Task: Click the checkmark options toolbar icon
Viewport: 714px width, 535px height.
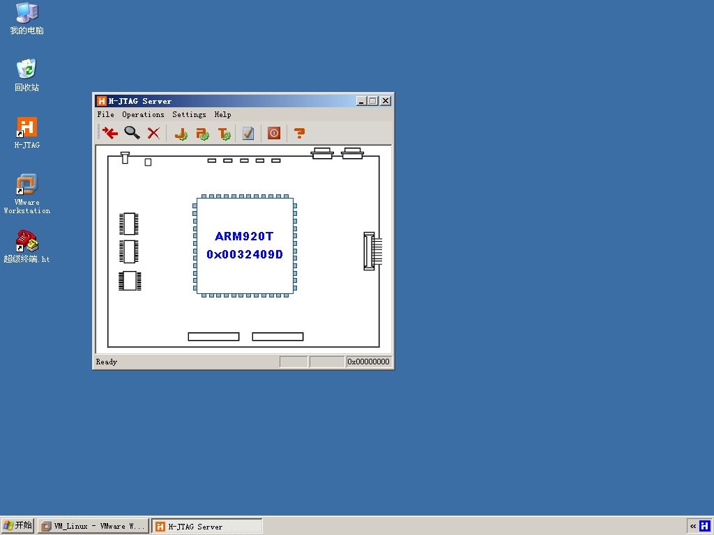Action: tap(248, 133)
